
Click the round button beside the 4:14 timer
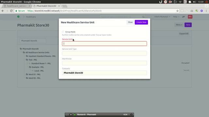click(x=131, y=115)
